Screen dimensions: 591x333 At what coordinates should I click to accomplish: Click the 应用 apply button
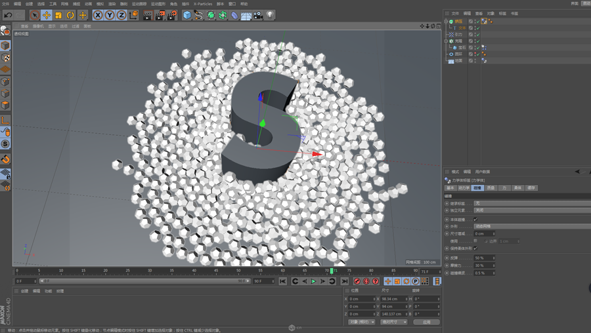point(426,322)
